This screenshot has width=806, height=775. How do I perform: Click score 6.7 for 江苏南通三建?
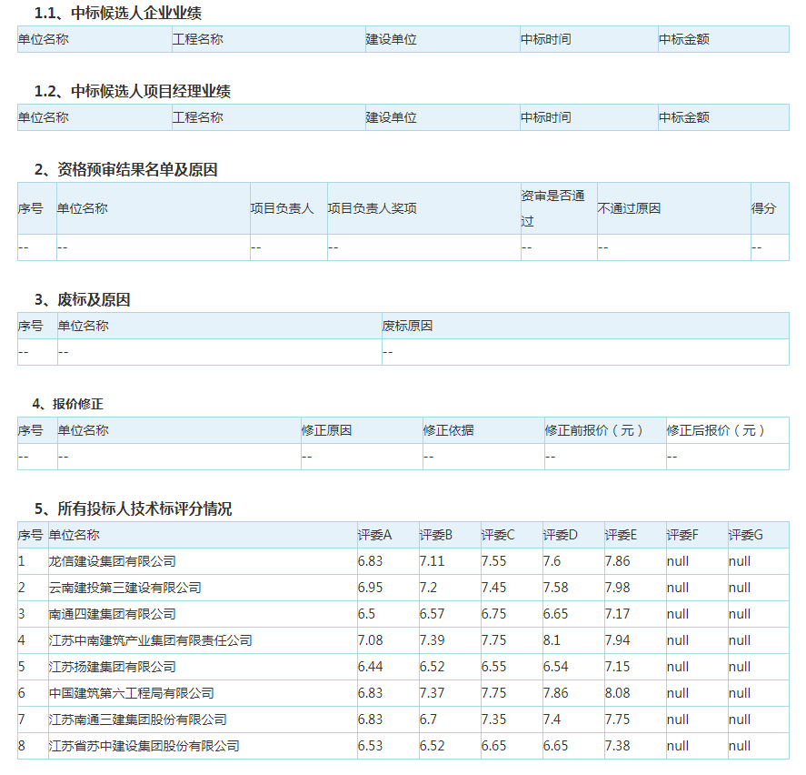(x=428, y=720)
